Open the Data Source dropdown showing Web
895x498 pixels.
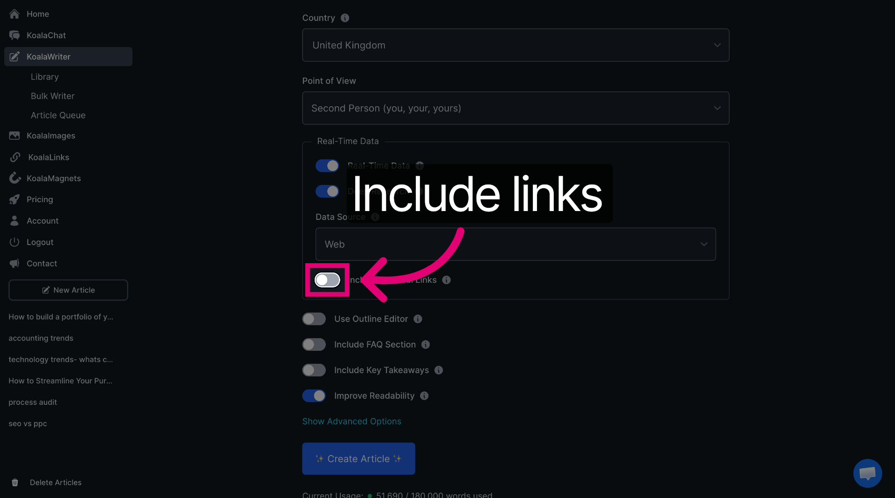[516, 244]
